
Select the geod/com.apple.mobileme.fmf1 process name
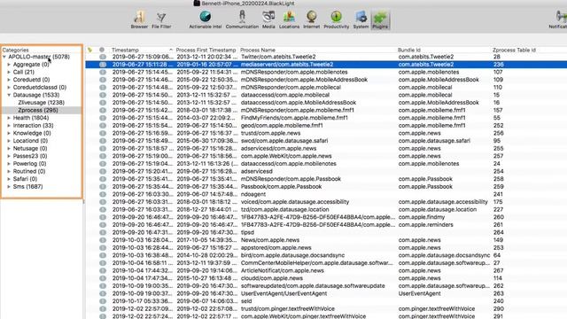tap(282, 126)
